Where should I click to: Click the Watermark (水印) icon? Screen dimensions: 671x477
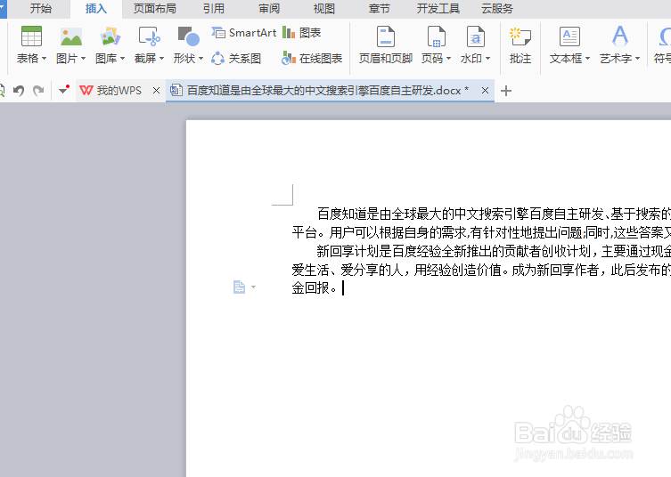(x=475, y=36)
